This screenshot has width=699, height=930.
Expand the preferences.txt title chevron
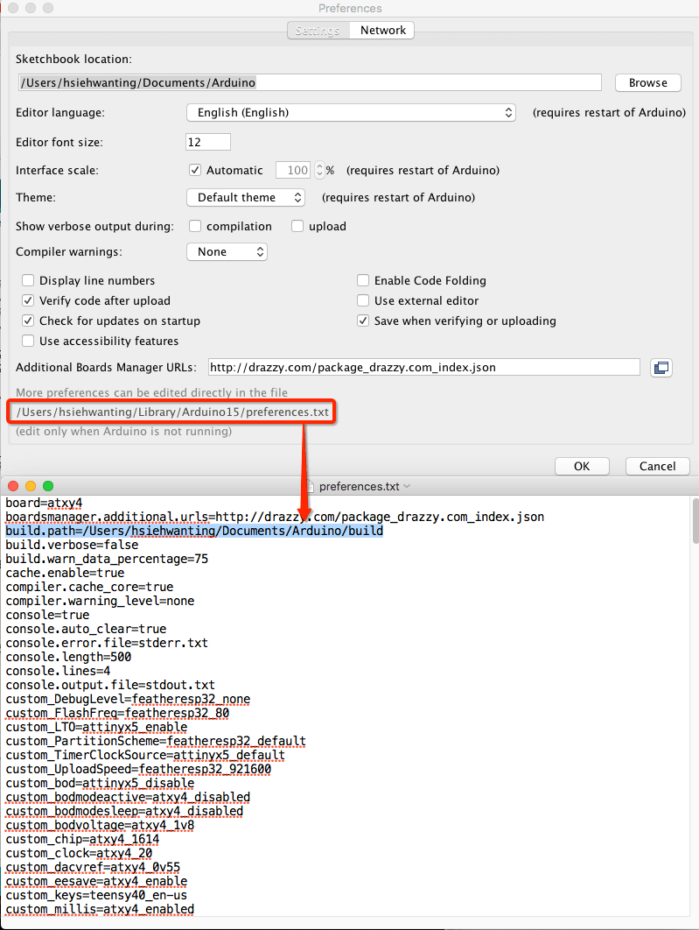(407, 487)
